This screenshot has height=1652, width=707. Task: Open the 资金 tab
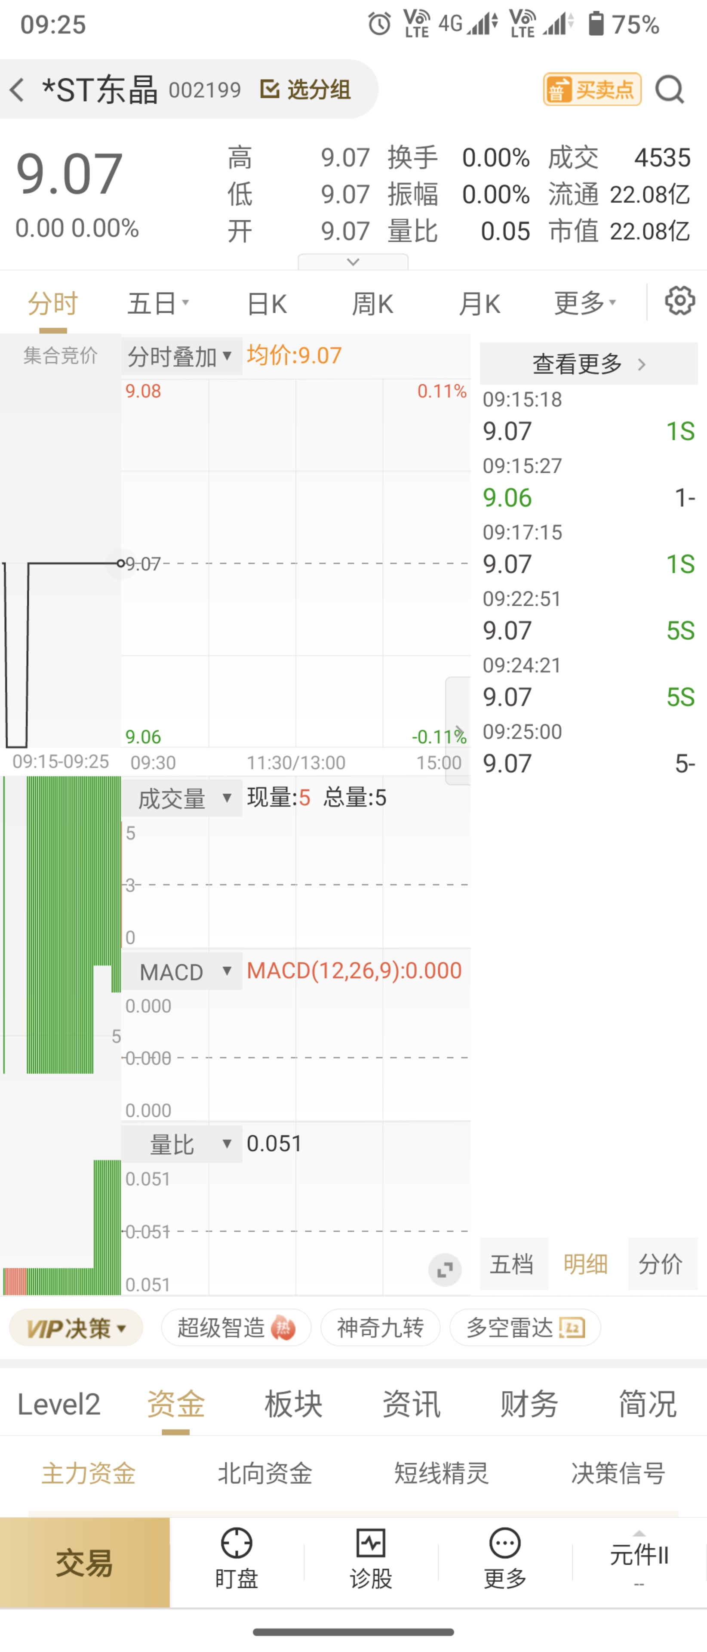[175, 1405]
